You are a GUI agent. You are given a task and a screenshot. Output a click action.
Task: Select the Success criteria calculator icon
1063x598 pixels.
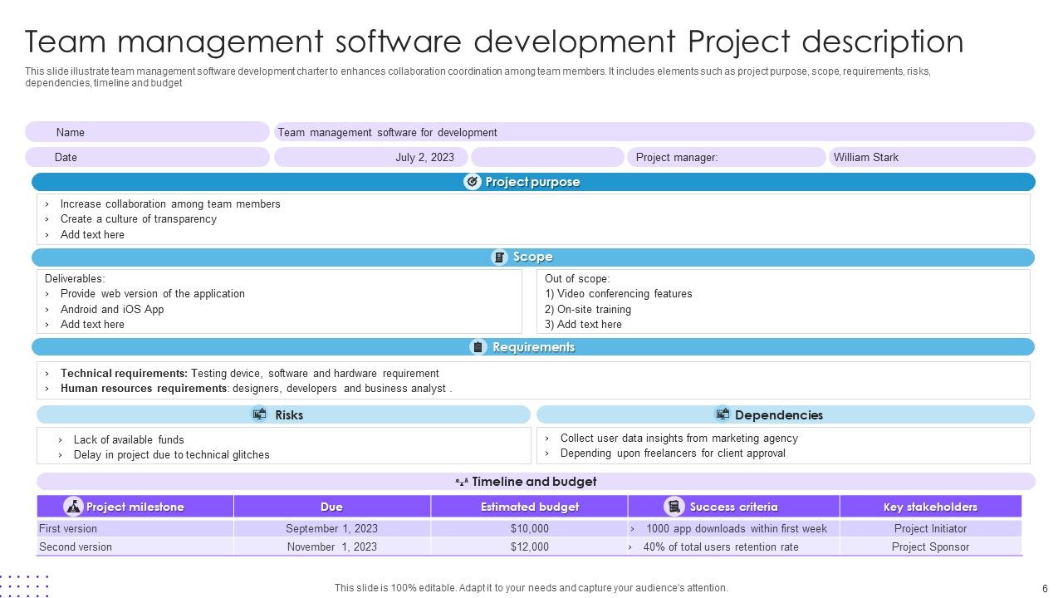click(x=672, y=507)
